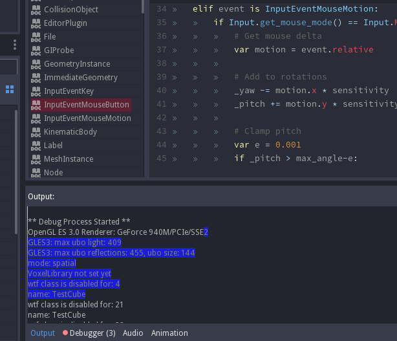This screenshot has width=397, height=341.
Task: Click the value 0.001 in code
Action: [x=288, y=145]
